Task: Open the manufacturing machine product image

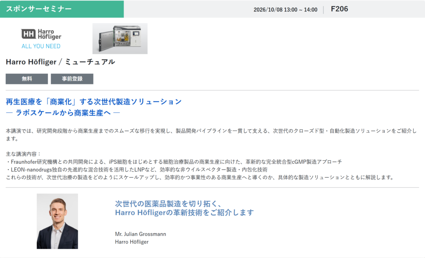Action: (x=120, y=39)
